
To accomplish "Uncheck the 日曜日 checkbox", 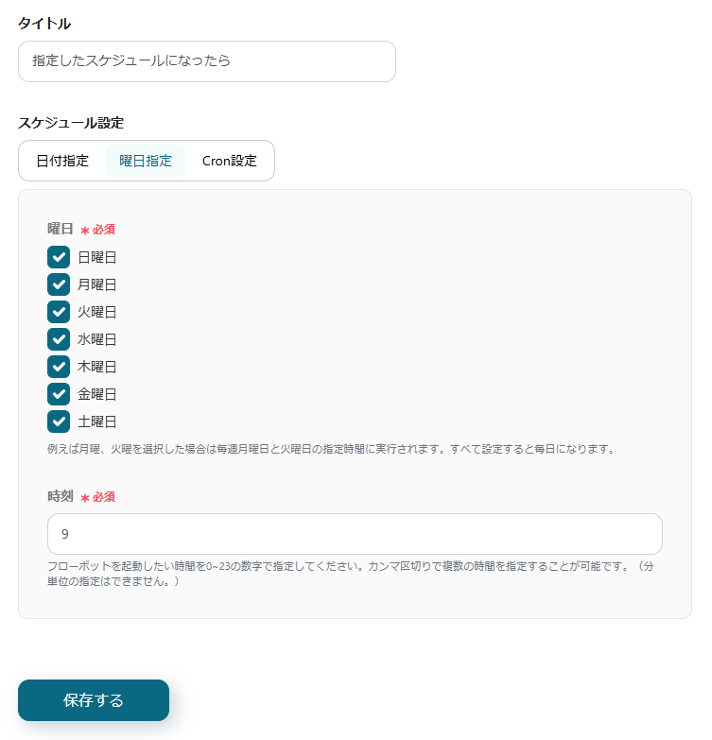I will (x=59, y=257).
